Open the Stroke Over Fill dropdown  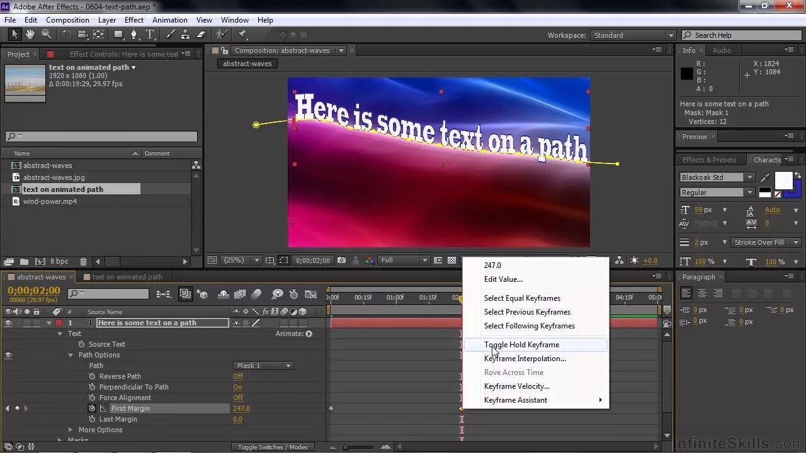[x=766, y=242]
